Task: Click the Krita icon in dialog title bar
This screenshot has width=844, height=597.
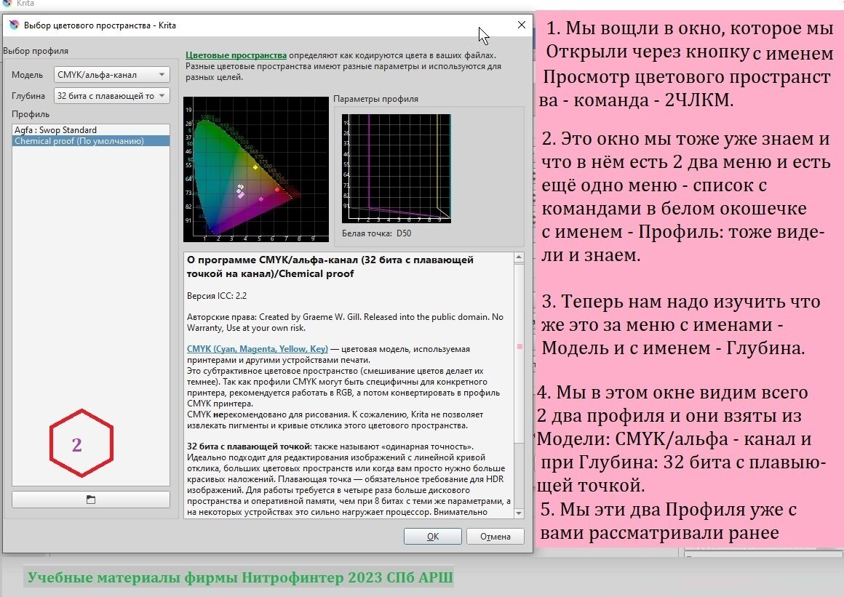Action: click(14, 25)
